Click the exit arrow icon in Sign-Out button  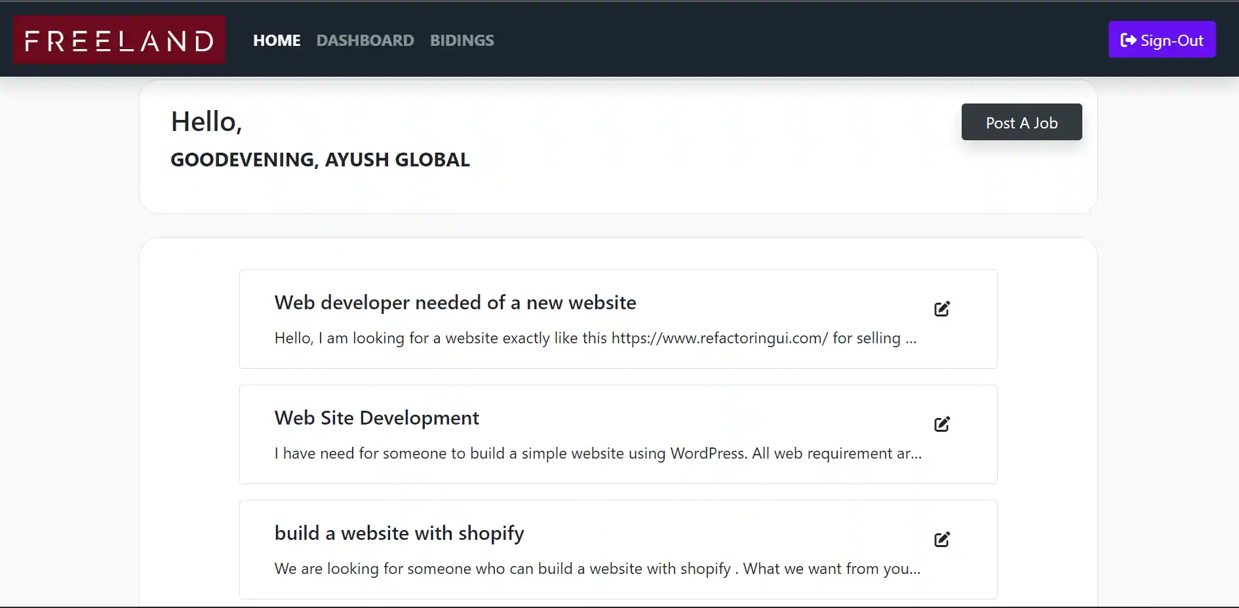coord(1128,40)
